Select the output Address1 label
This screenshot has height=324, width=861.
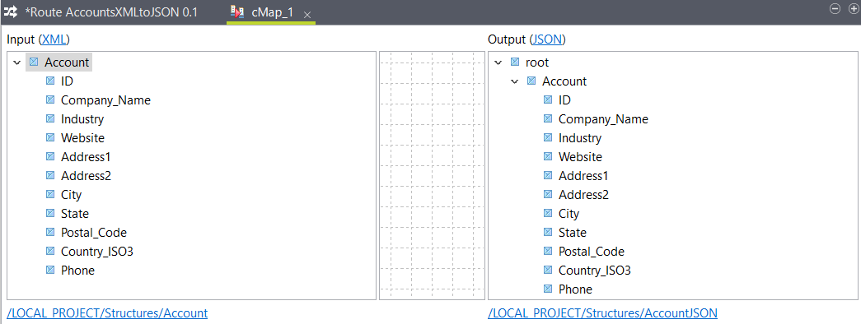583,176
